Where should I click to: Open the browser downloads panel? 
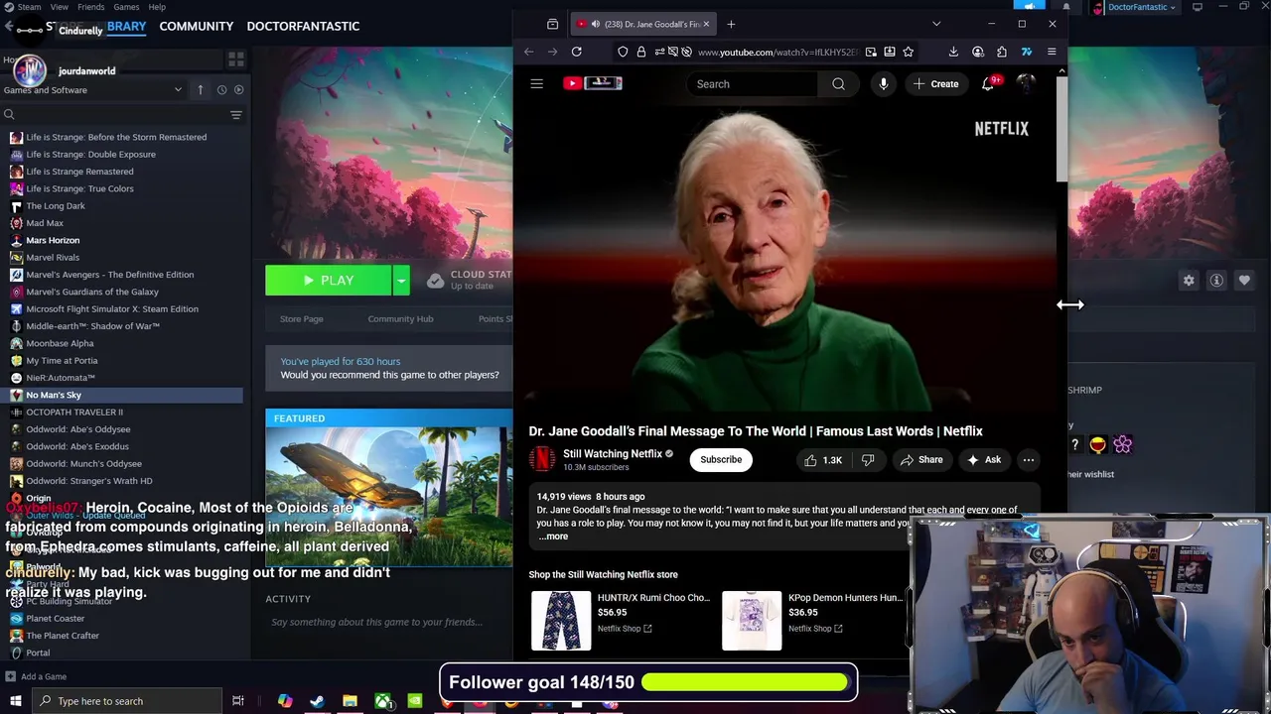point(953,52)
